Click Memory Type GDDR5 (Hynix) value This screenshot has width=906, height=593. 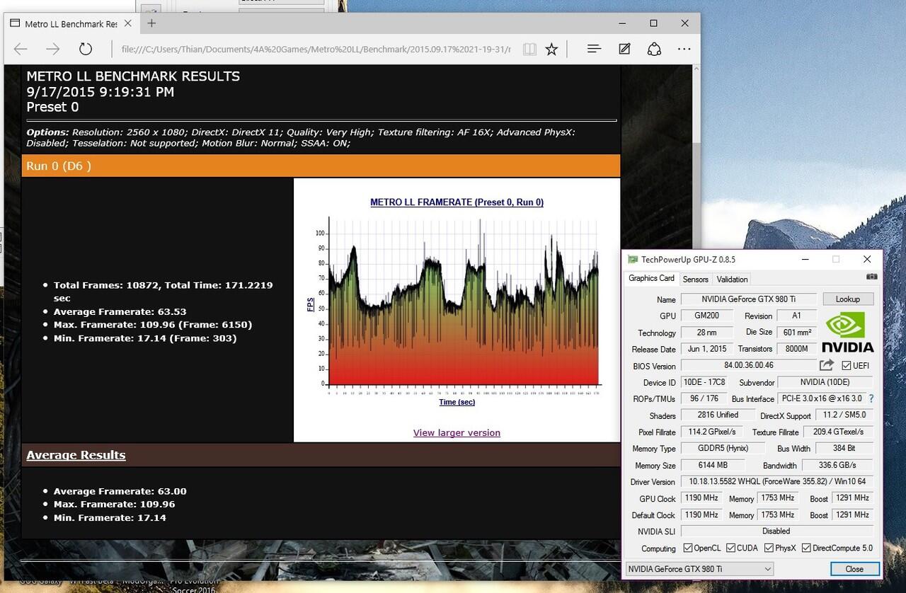point(723,449)
